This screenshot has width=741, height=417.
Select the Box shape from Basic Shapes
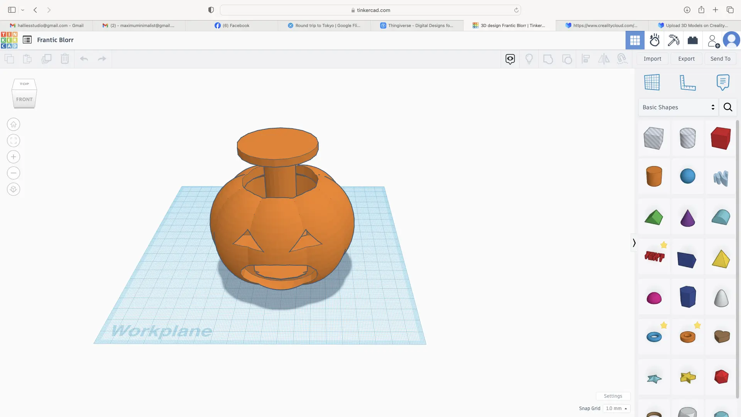tap(721, 138)
